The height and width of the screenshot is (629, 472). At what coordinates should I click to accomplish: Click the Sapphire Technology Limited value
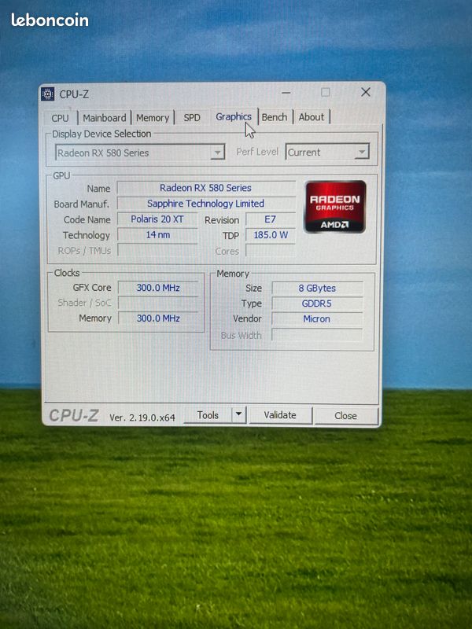(x=206, y=204)
